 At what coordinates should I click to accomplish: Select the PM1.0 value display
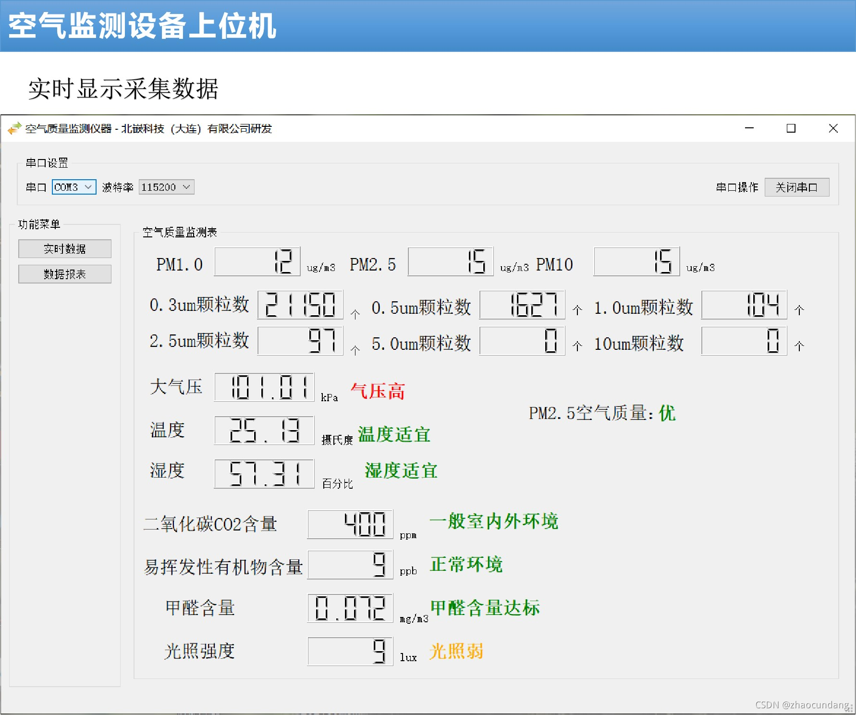pyautogui.click(x=257, y=262)
